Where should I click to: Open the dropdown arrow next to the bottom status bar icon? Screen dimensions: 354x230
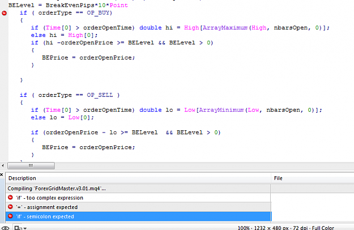tap(25, 228)
